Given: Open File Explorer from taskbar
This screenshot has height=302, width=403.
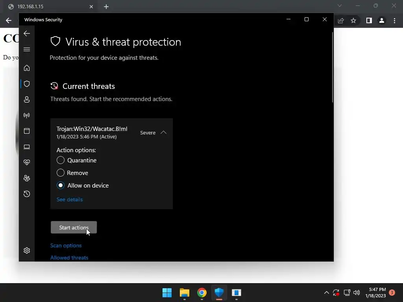Looking at the screenshot, I should tap(185, 293).
